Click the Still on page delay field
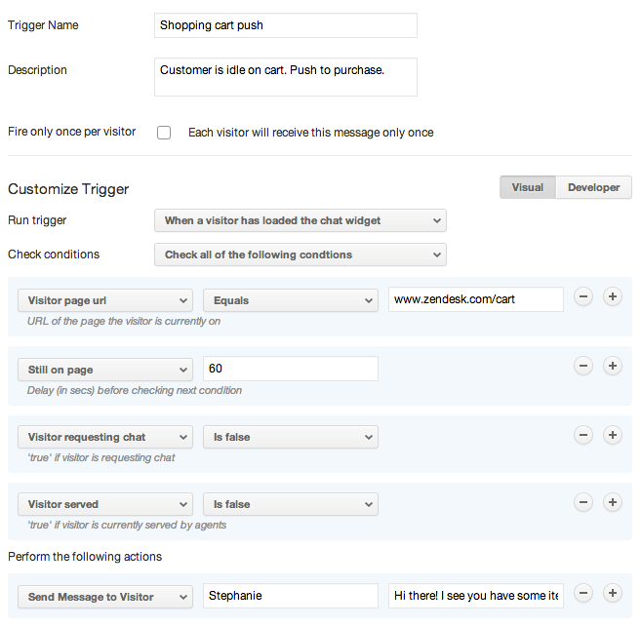Screen dimensions: 642x627 tap(290, 369)
